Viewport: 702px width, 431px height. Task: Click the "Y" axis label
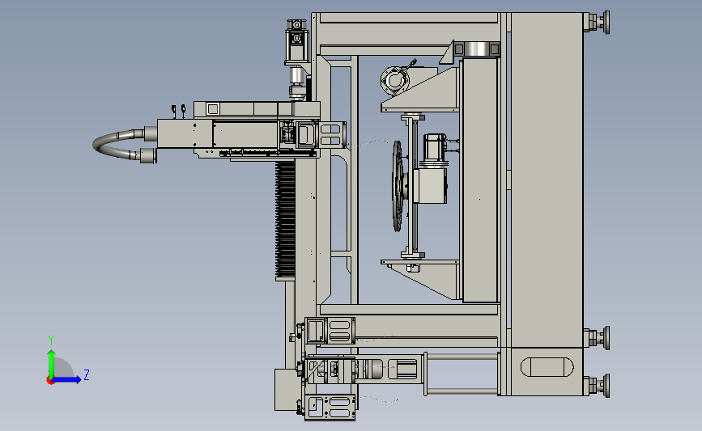51,340
